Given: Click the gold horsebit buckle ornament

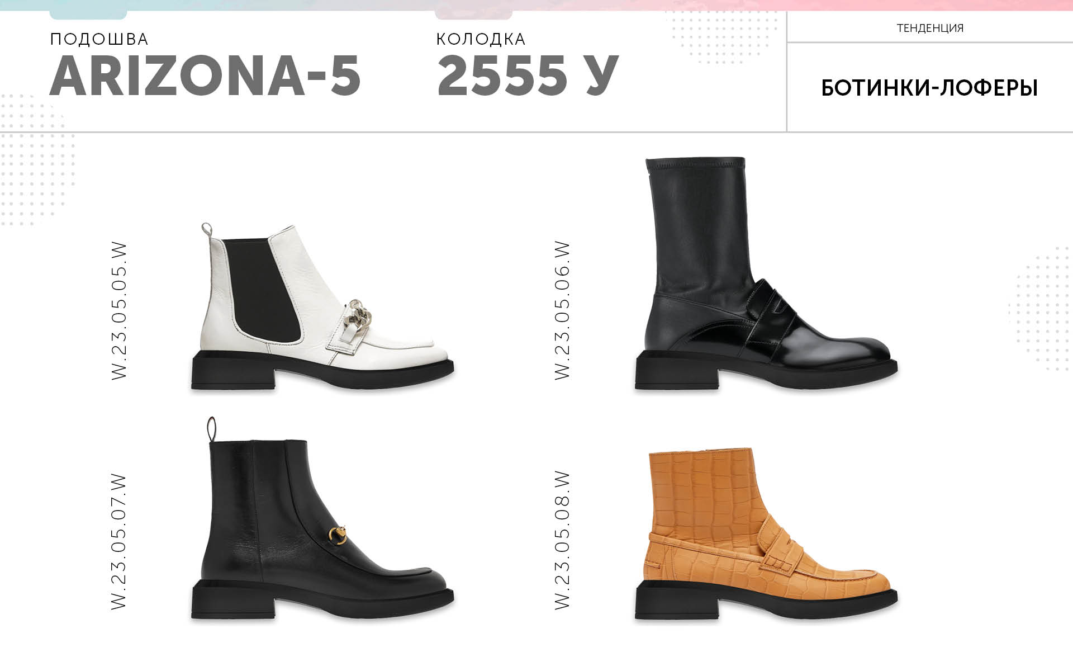Looking at the screenshot, I should pyautogui.click(x=337, y=536).
